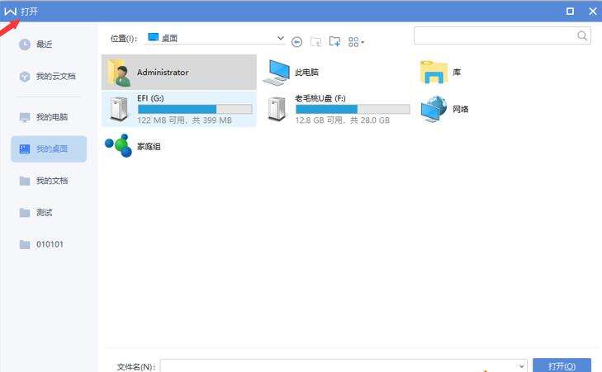Click the 老毛桃U盘 (F:) drive icon
This screenshot has height=372, width=602.
coord(277,110)
